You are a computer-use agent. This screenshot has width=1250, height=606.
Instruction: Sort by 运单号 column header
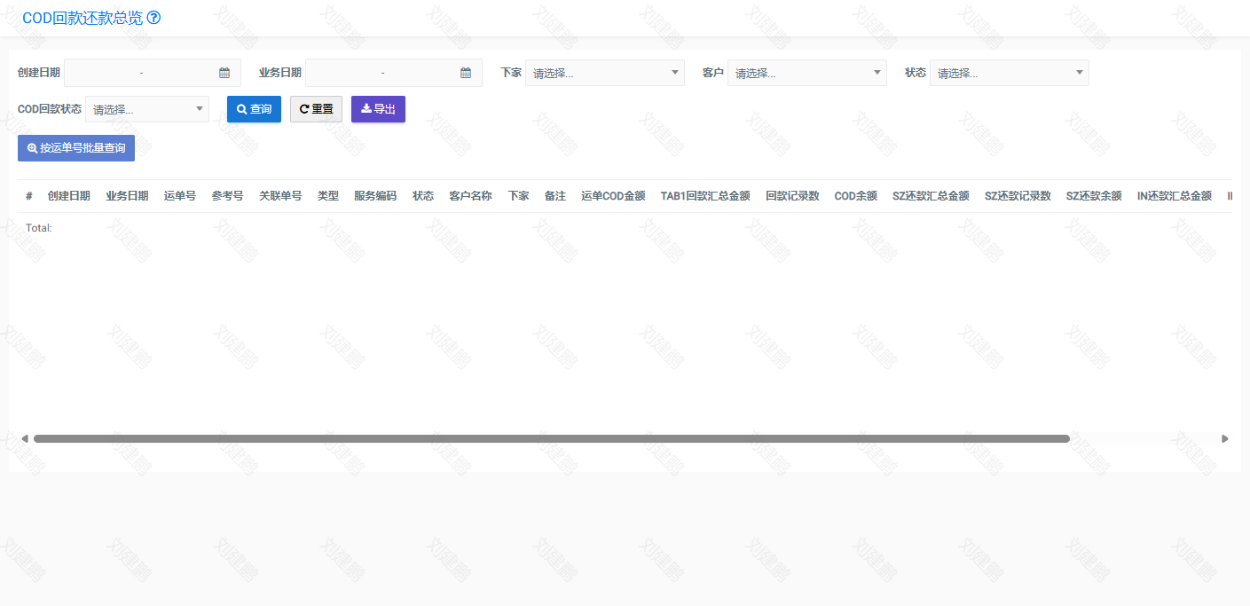pos(180,196)
